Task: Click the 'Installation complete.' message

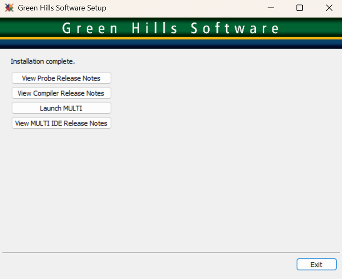Action: (x=43, y=61)
